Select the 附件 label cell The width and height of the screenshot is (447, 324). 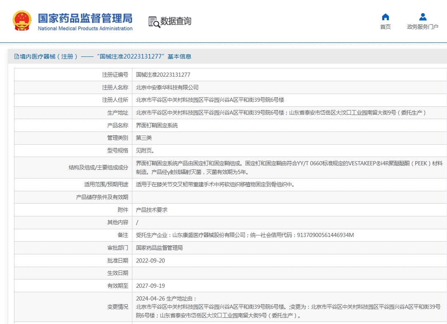(73, 210)
